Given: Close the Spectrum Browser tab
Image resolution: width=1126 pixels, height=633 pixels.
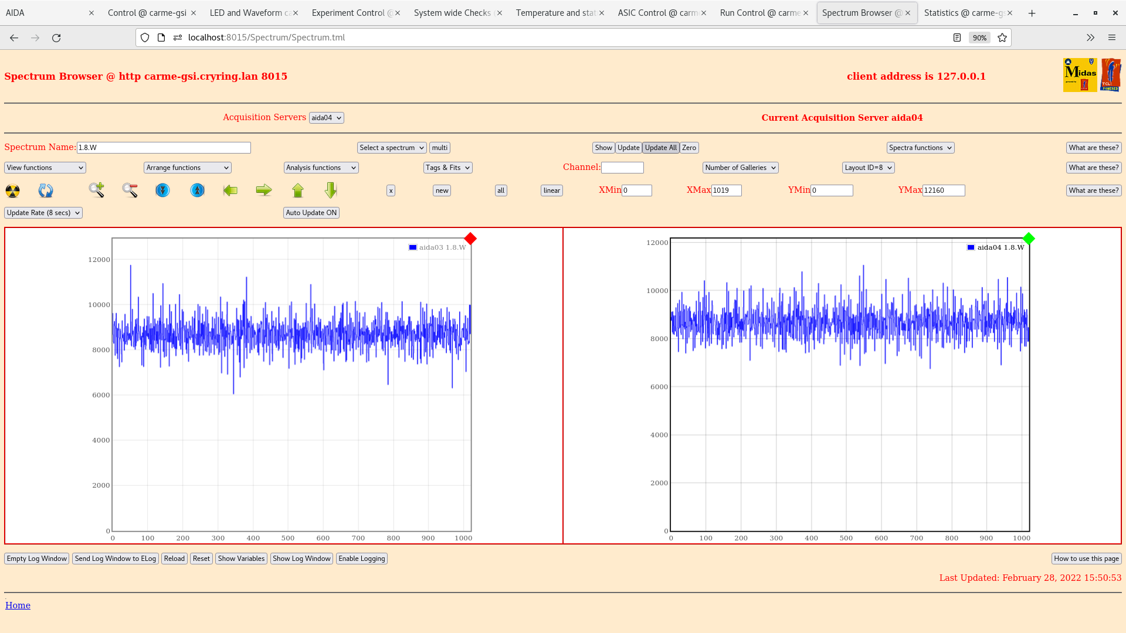Looking at the screenshot, I should pos(908,13).
